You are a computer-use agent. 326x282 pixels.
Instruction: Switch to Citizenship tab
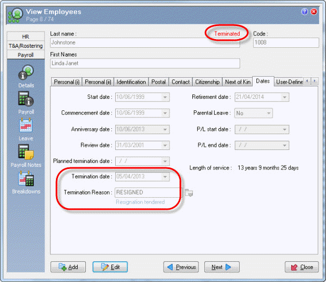coord(208,82)
